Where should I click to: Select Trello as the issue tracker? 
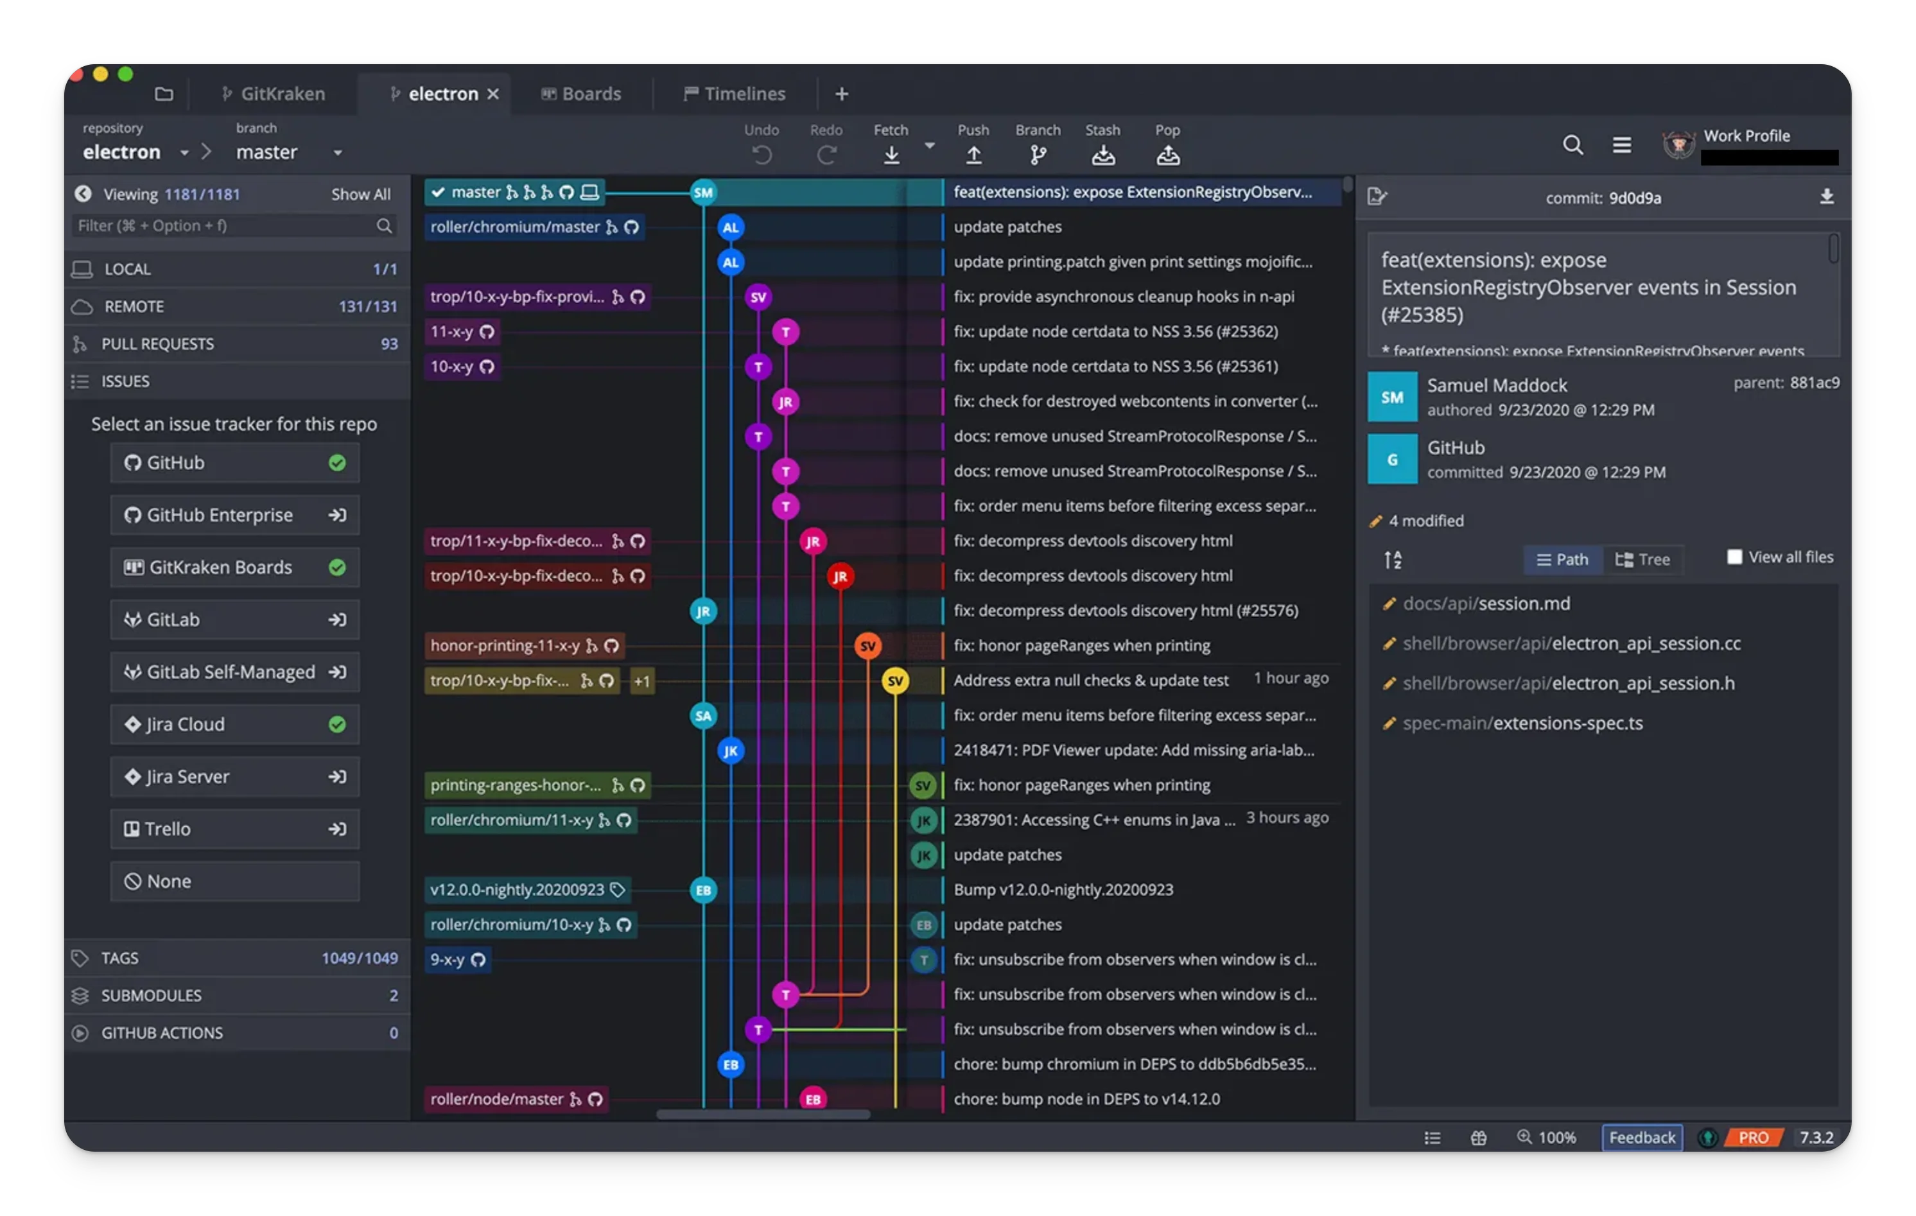click(235, 828)
